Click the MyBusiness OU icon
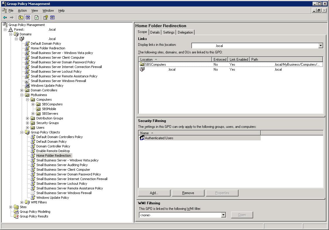This screenshot has height=230, width=329. [27, 95]
